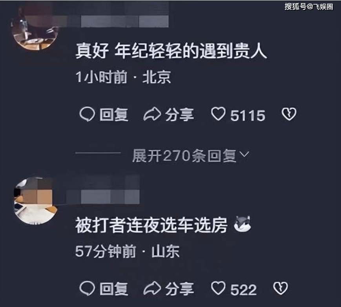Click share arrow on second comment
This screenshot has width=341, height=307.
point(152,288)
